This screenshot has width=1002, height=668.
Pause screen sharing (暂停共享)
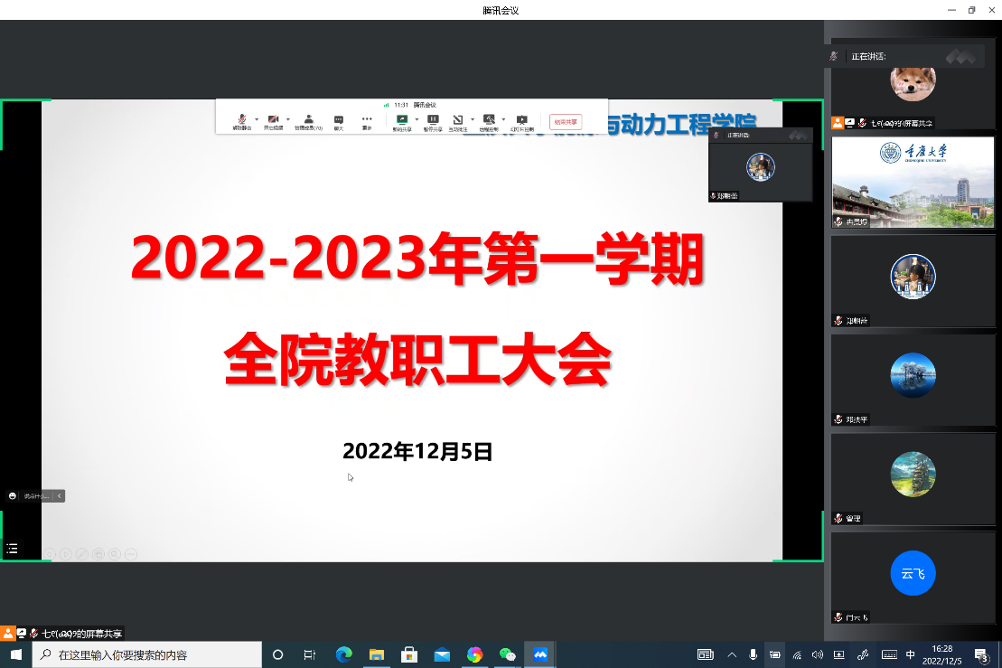(433, 120)
